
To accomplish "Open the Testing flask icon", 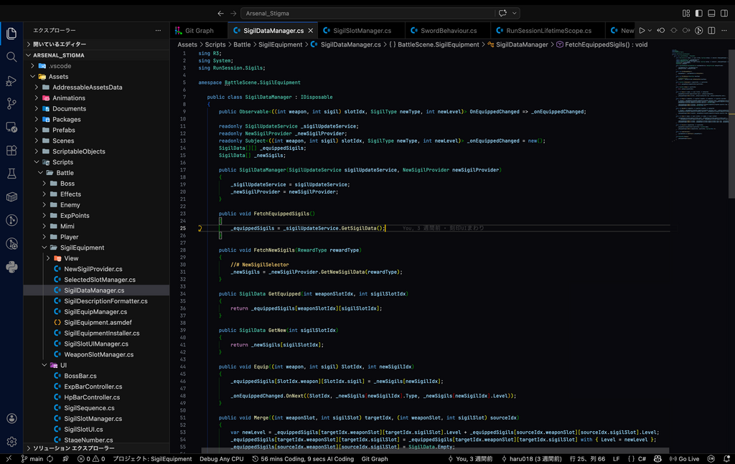I will point(11,174).
